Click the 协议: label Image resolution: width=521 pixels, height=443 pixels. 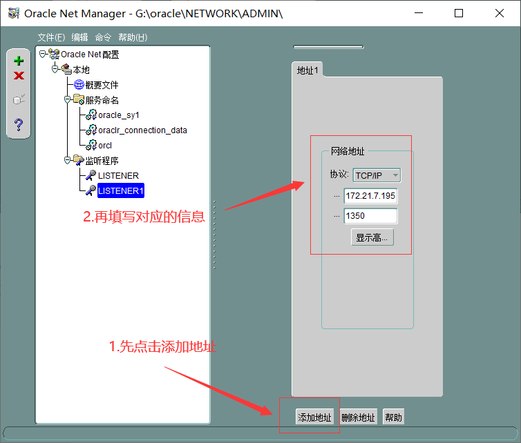339,174
